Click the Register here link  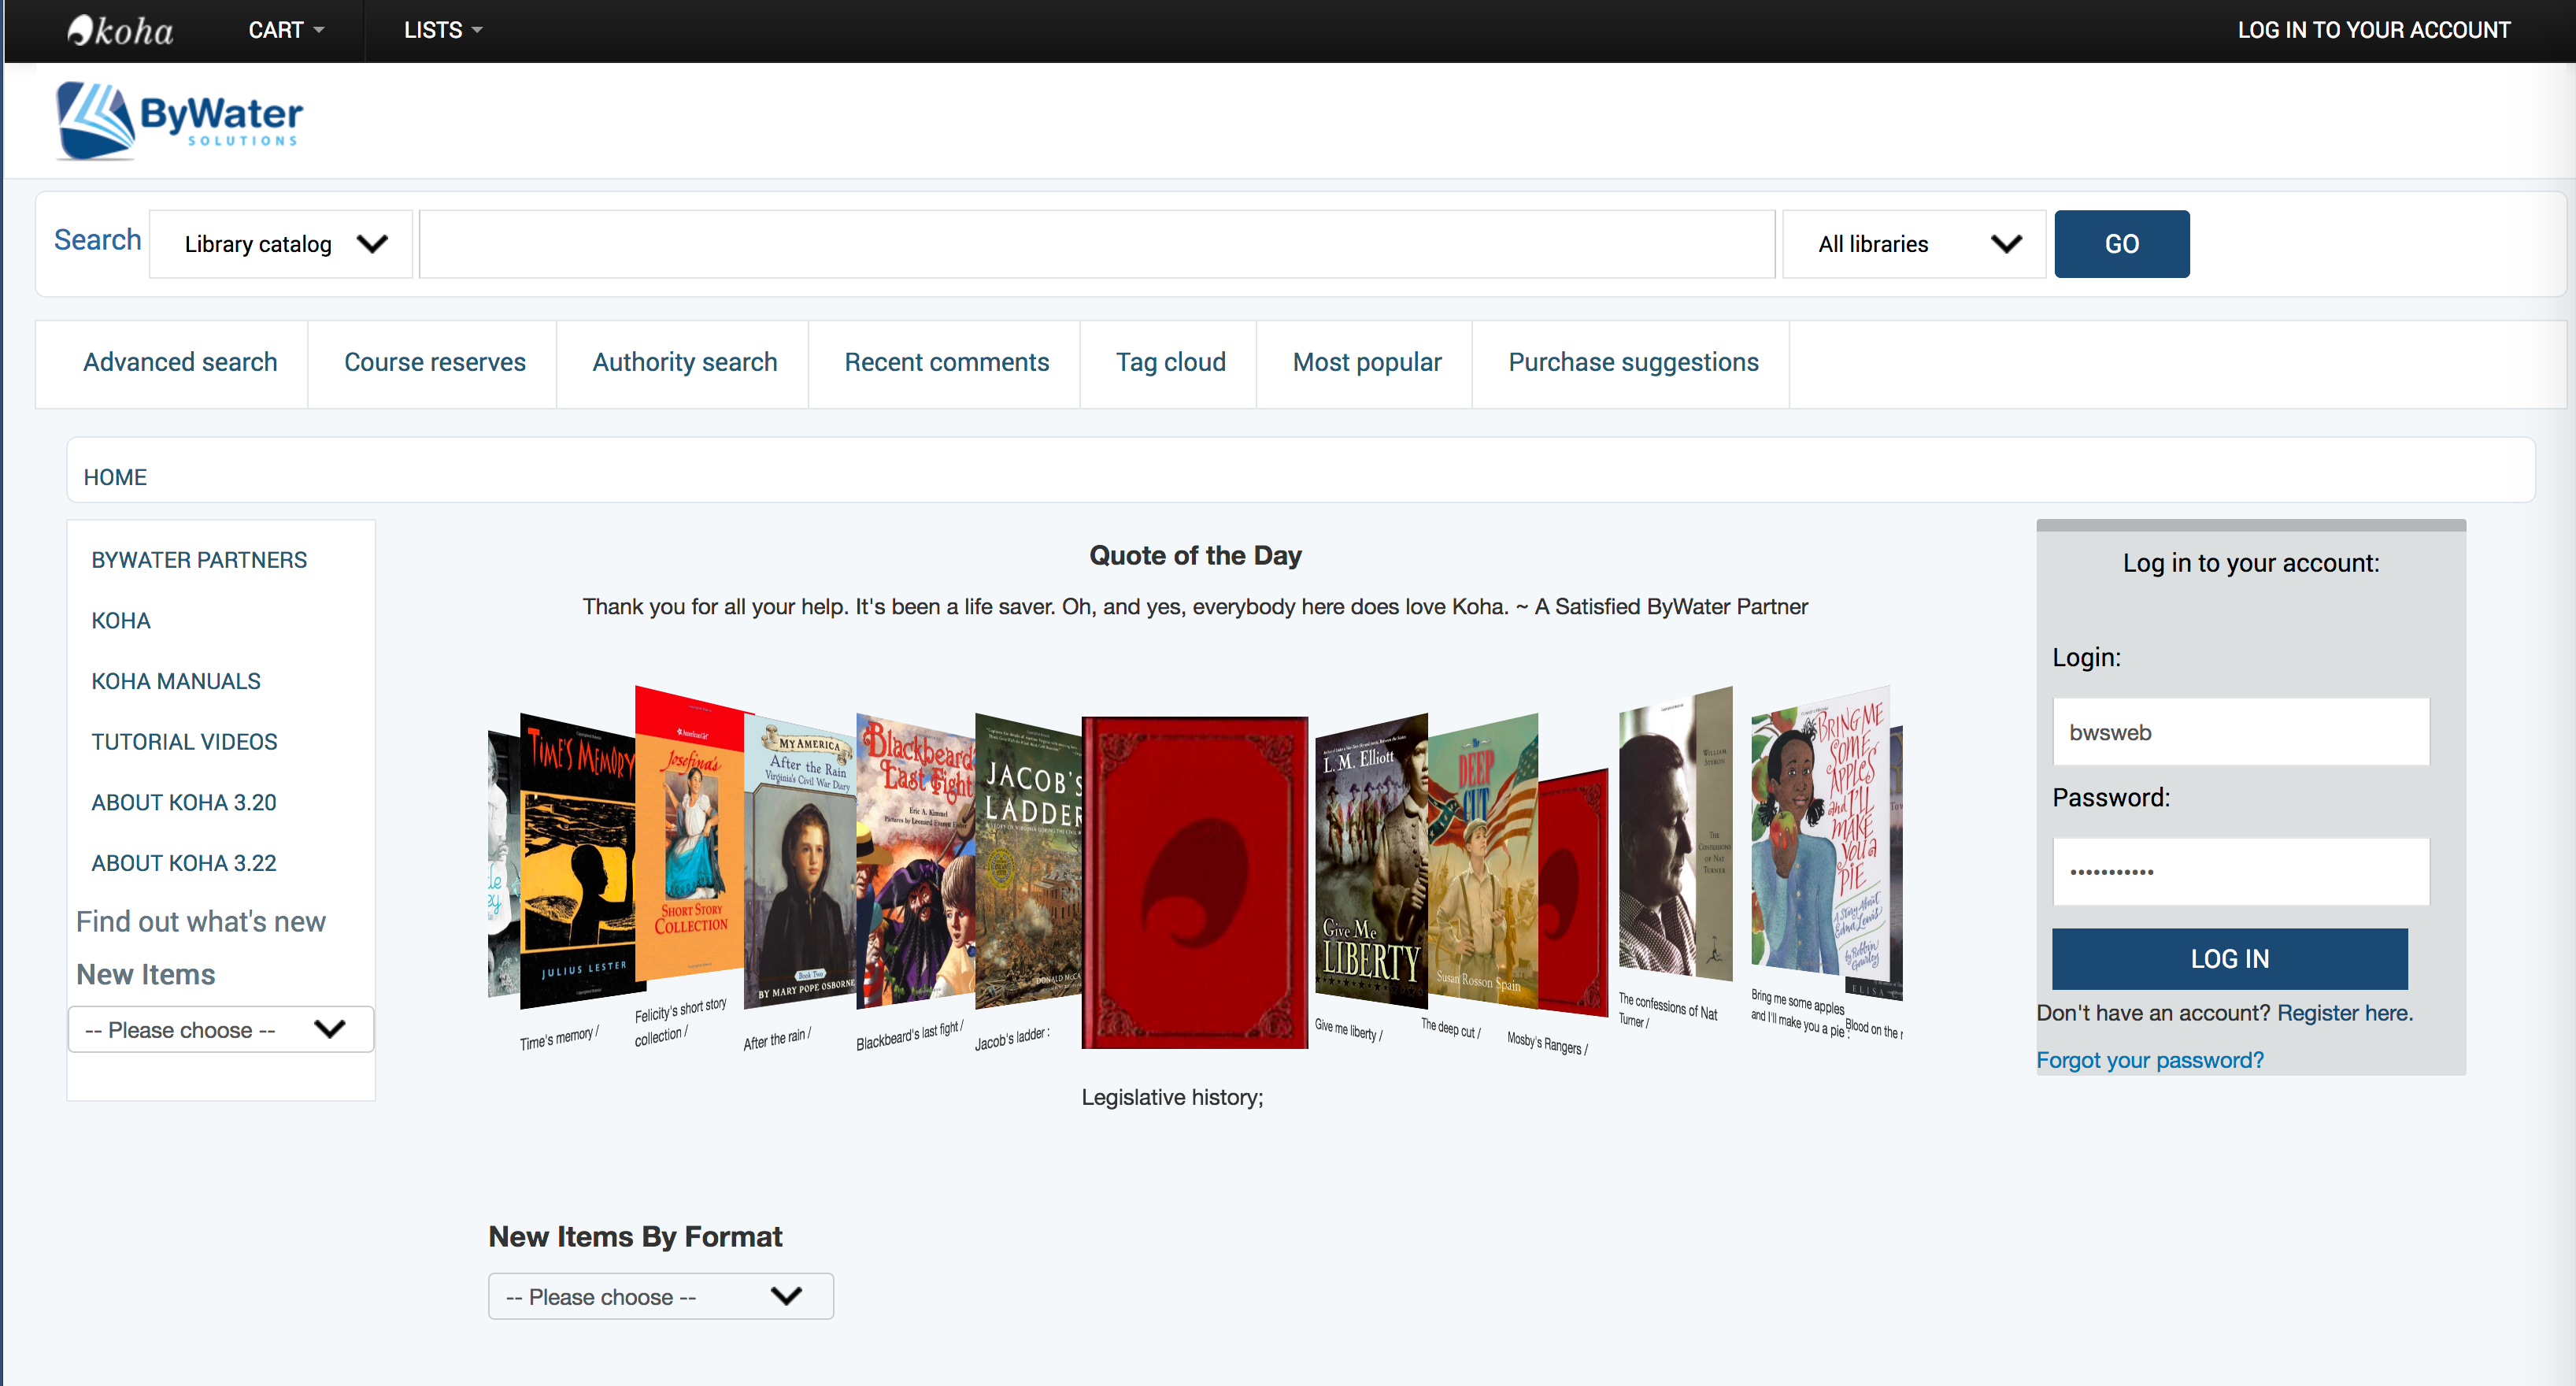[x=2344, y=1013]
